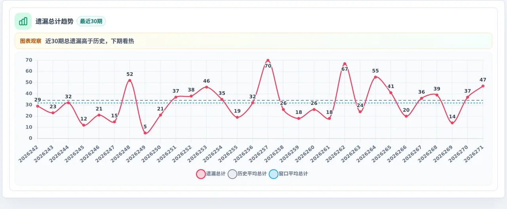
Task: Click the y-axis tick label 0
Action: click(30, 138)
